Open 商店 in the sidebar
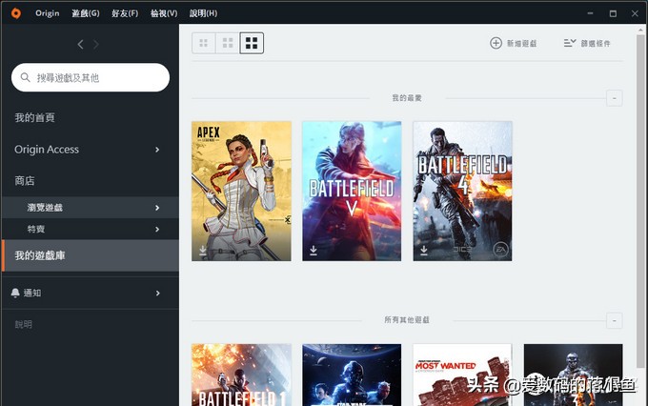 (25, 181)
